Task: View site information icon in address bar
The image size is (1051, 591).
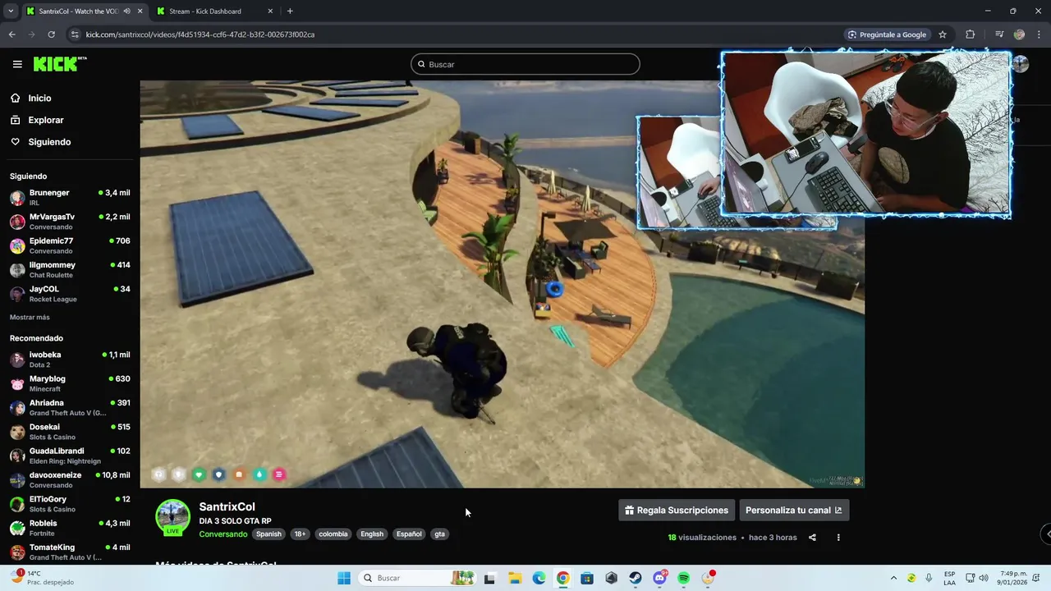Action: click(x=76, y=34)
